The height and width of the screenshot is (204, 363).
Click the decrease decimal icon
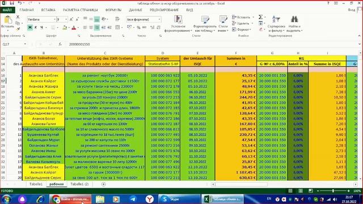point(158,28)
